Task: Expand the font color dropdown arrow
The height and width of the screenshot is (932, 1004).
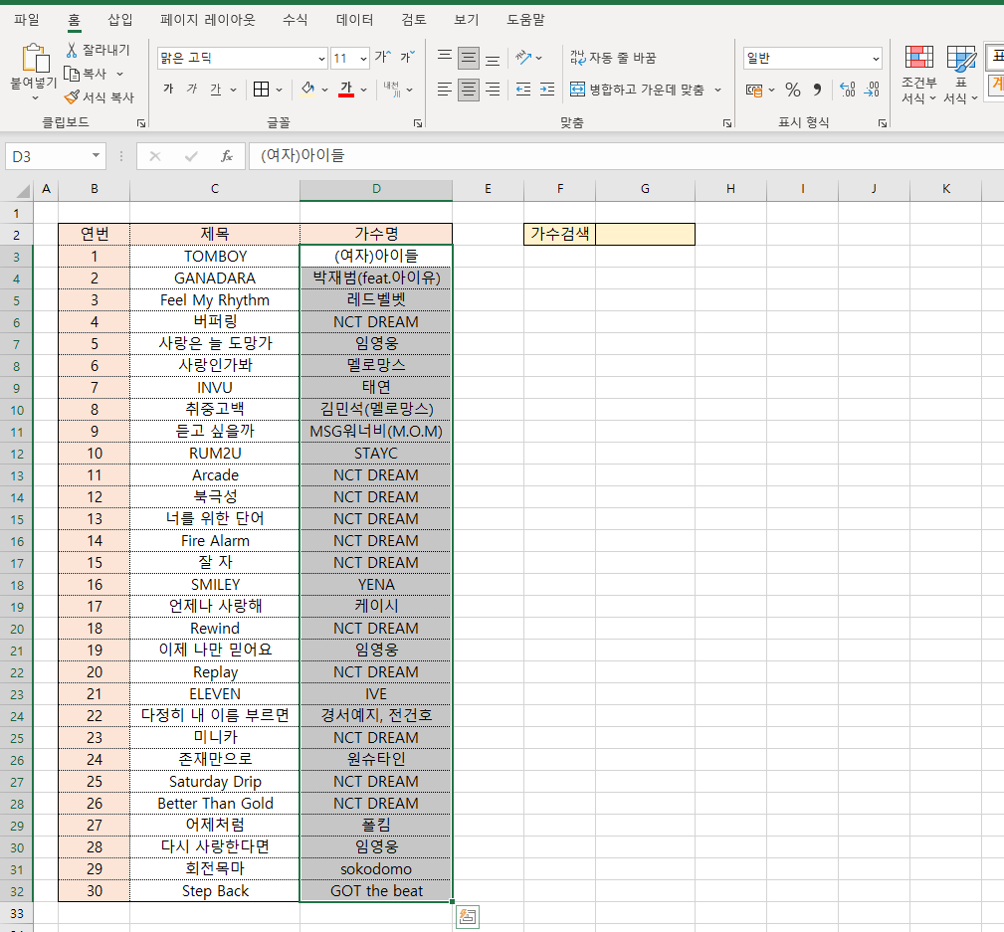Action: click(364, 90)
